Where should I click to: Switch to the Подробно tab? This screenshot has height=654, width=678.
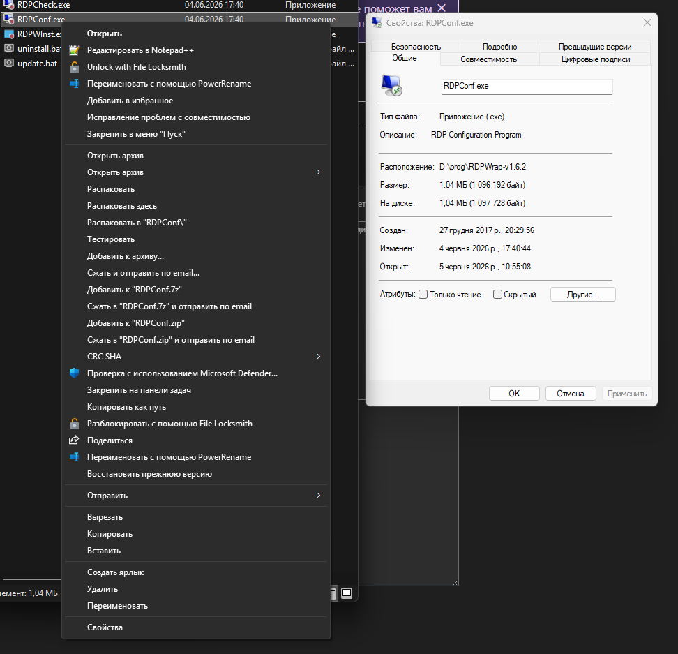pyautogui.click(x=499, y=47)
